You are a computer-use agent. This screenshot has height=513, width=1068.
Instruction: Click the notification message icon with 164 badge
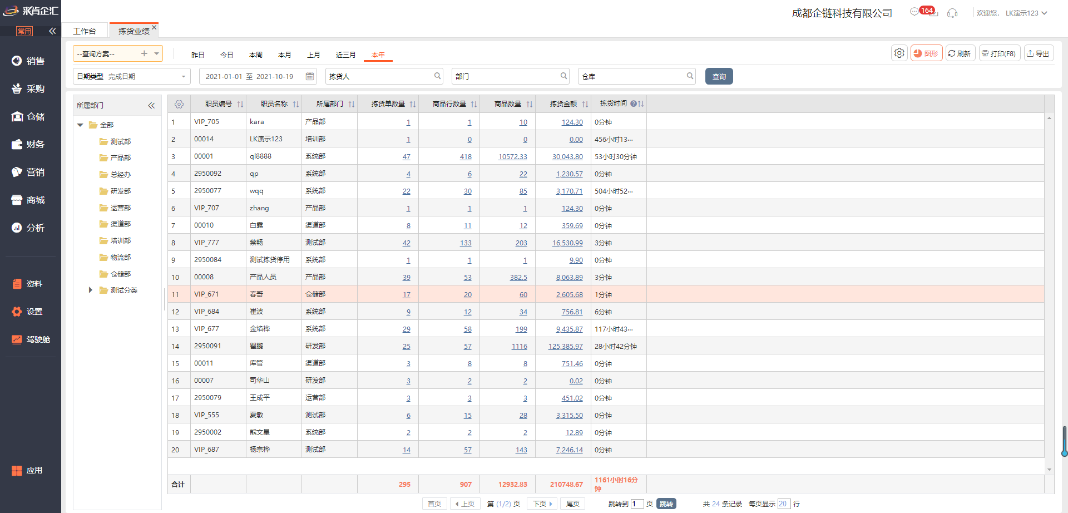point(915,12)
